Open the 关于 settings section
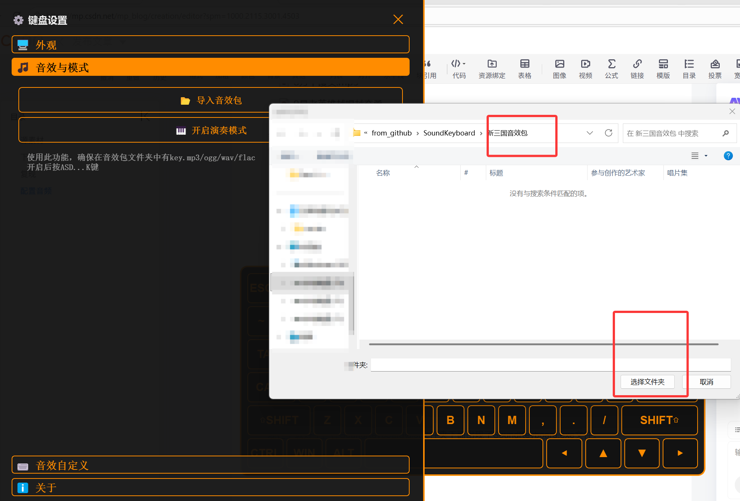 coord(210,487)
